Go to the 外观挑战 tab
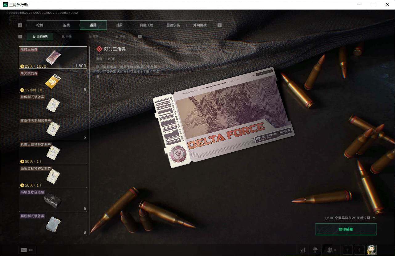Screen dimensions: 395x256 pos(200,25)
